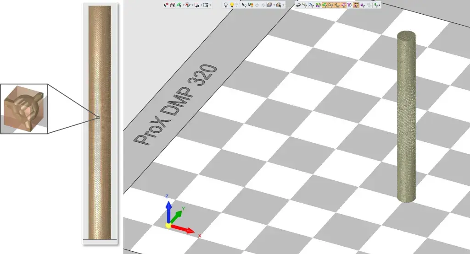The image size is (470, 254).
Task: Toggle the highlighted curved-arrow snap point icon
Action: click(x=331, y=5)
